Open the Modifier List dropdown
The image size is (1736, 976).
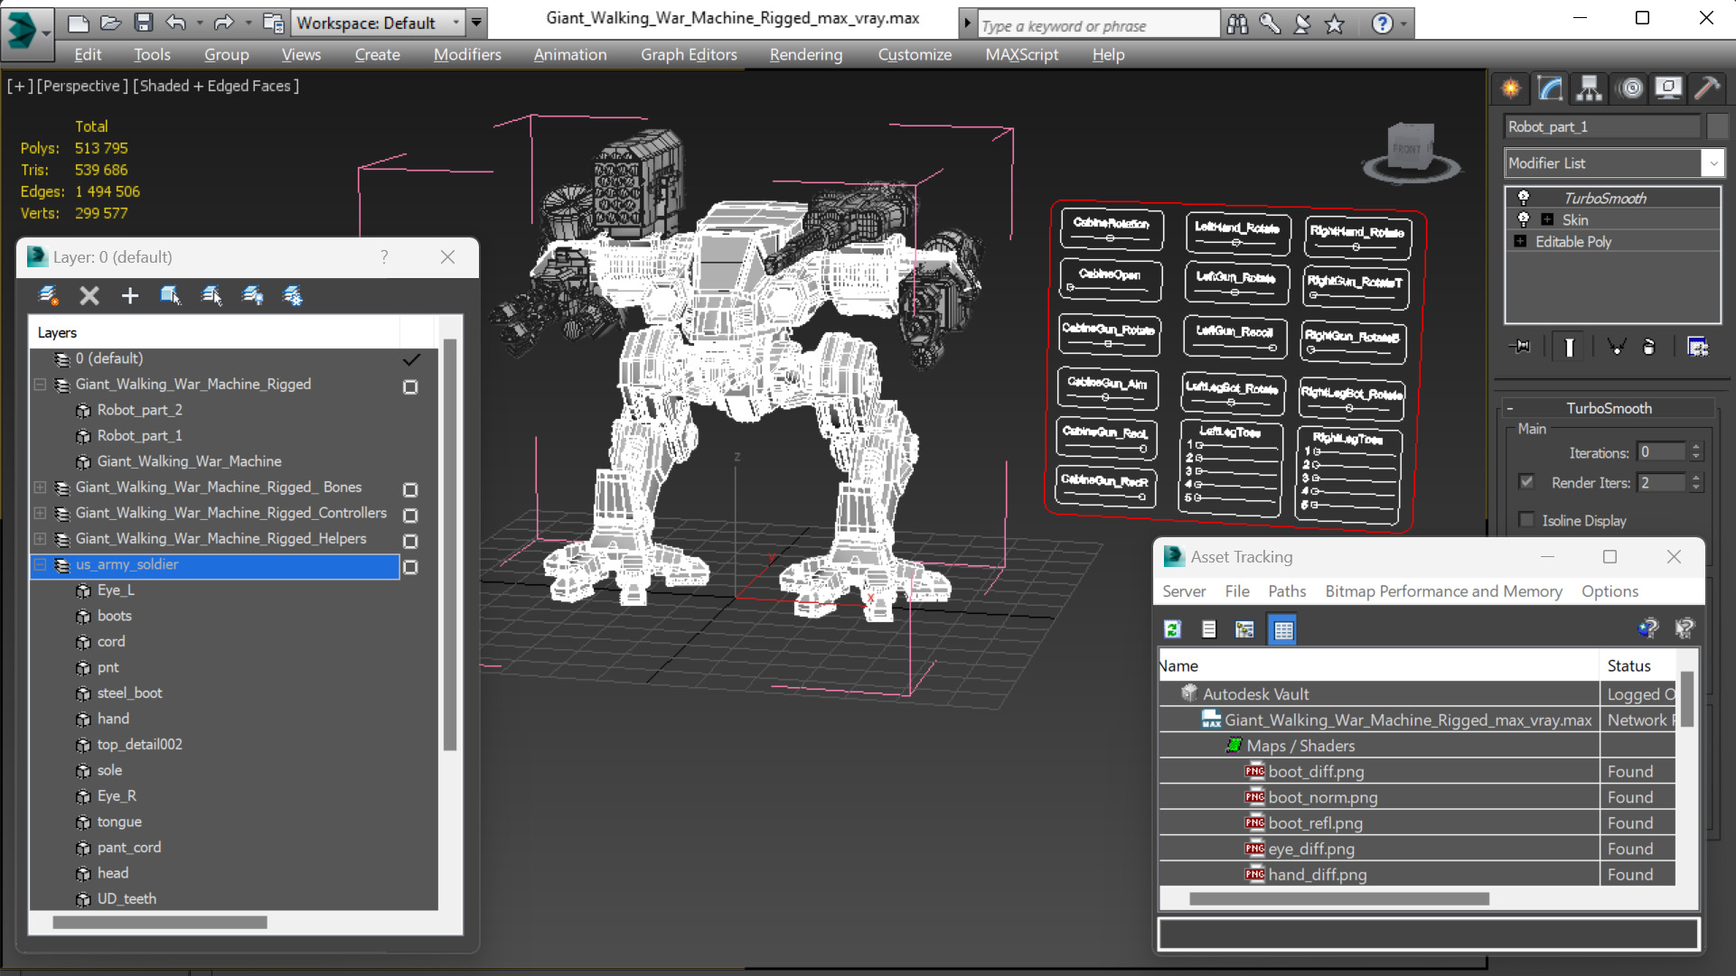point(1614,163)
